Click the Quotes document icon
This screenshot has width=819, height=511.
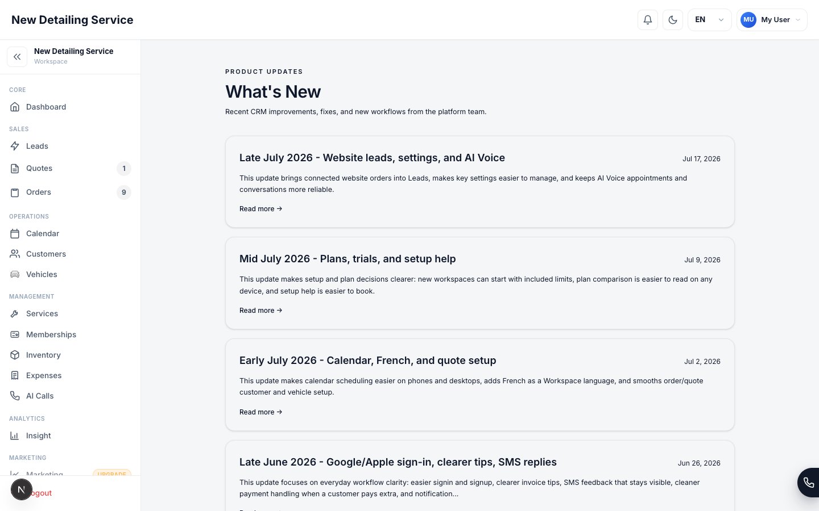coord(15,169)
